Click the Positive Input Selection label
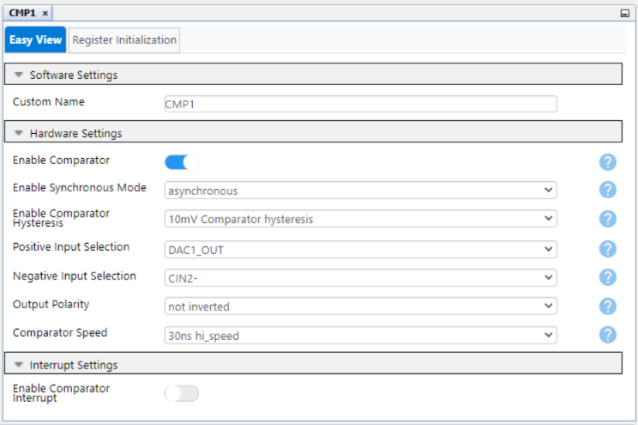The image size is (638, 425). click(x=71, y=247)
